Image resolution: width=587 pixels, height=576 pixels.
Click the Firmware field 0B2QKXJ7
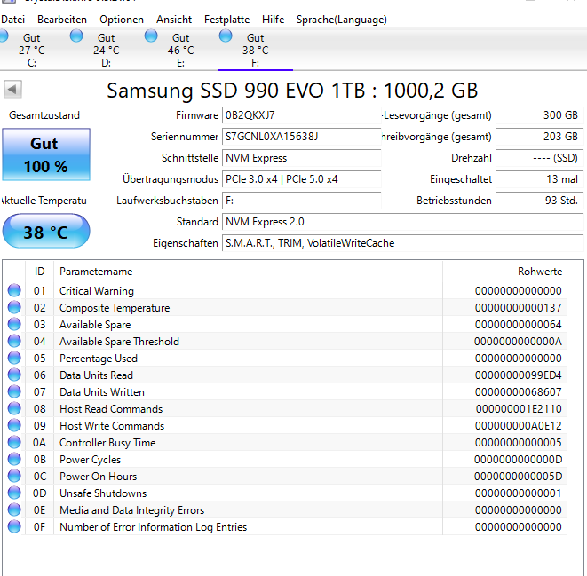point(302,115)
